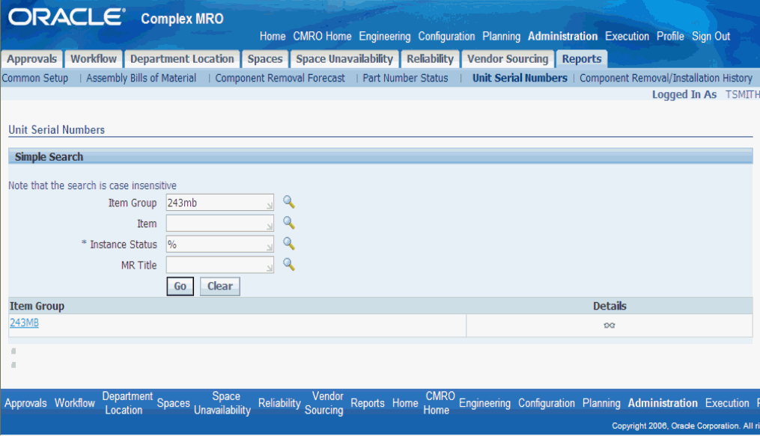Open the Item field search magnifier
This screenshot has height=436, width=760.
point(289,223)
